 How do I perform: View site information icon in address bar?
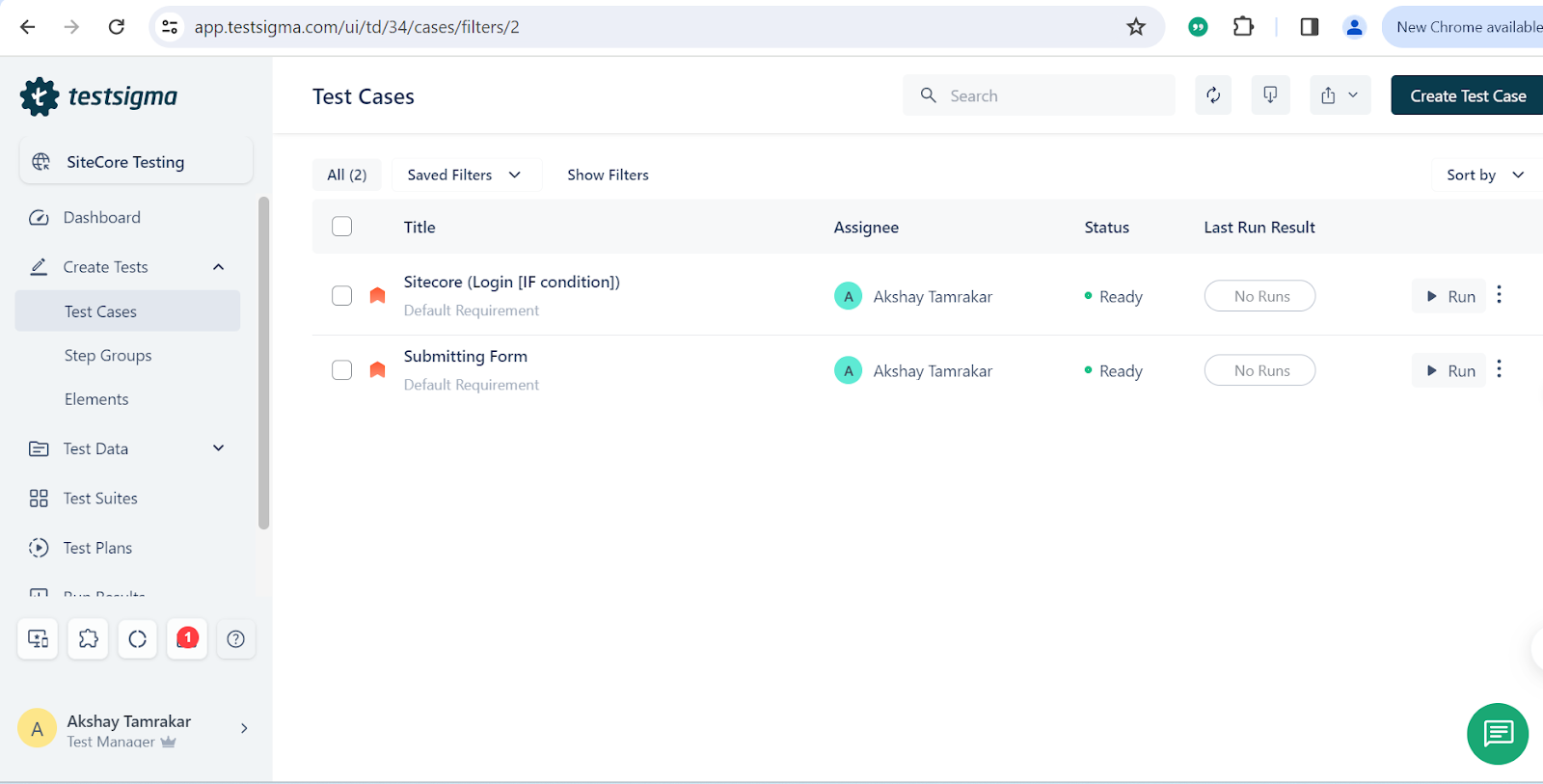click(171, 27)
